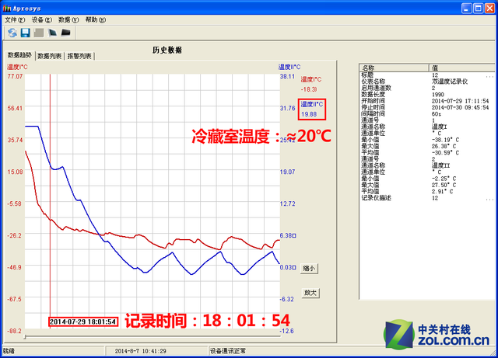This screenshot has height=358, width=498.
Task: Click the slider thumb below the chart
Action: (25, 337)
